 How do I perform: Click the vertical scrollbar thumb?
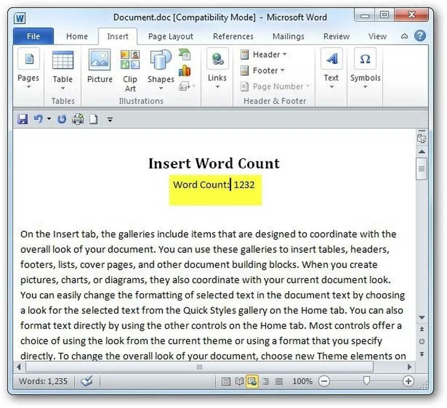coord(422,168)
